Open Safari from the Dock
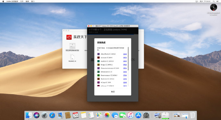 [52, 115]
